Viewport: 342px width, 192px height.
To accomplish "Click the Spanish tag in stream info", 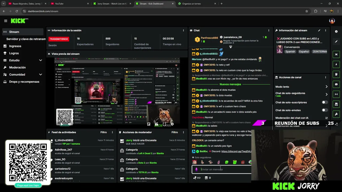I will 290,52.
